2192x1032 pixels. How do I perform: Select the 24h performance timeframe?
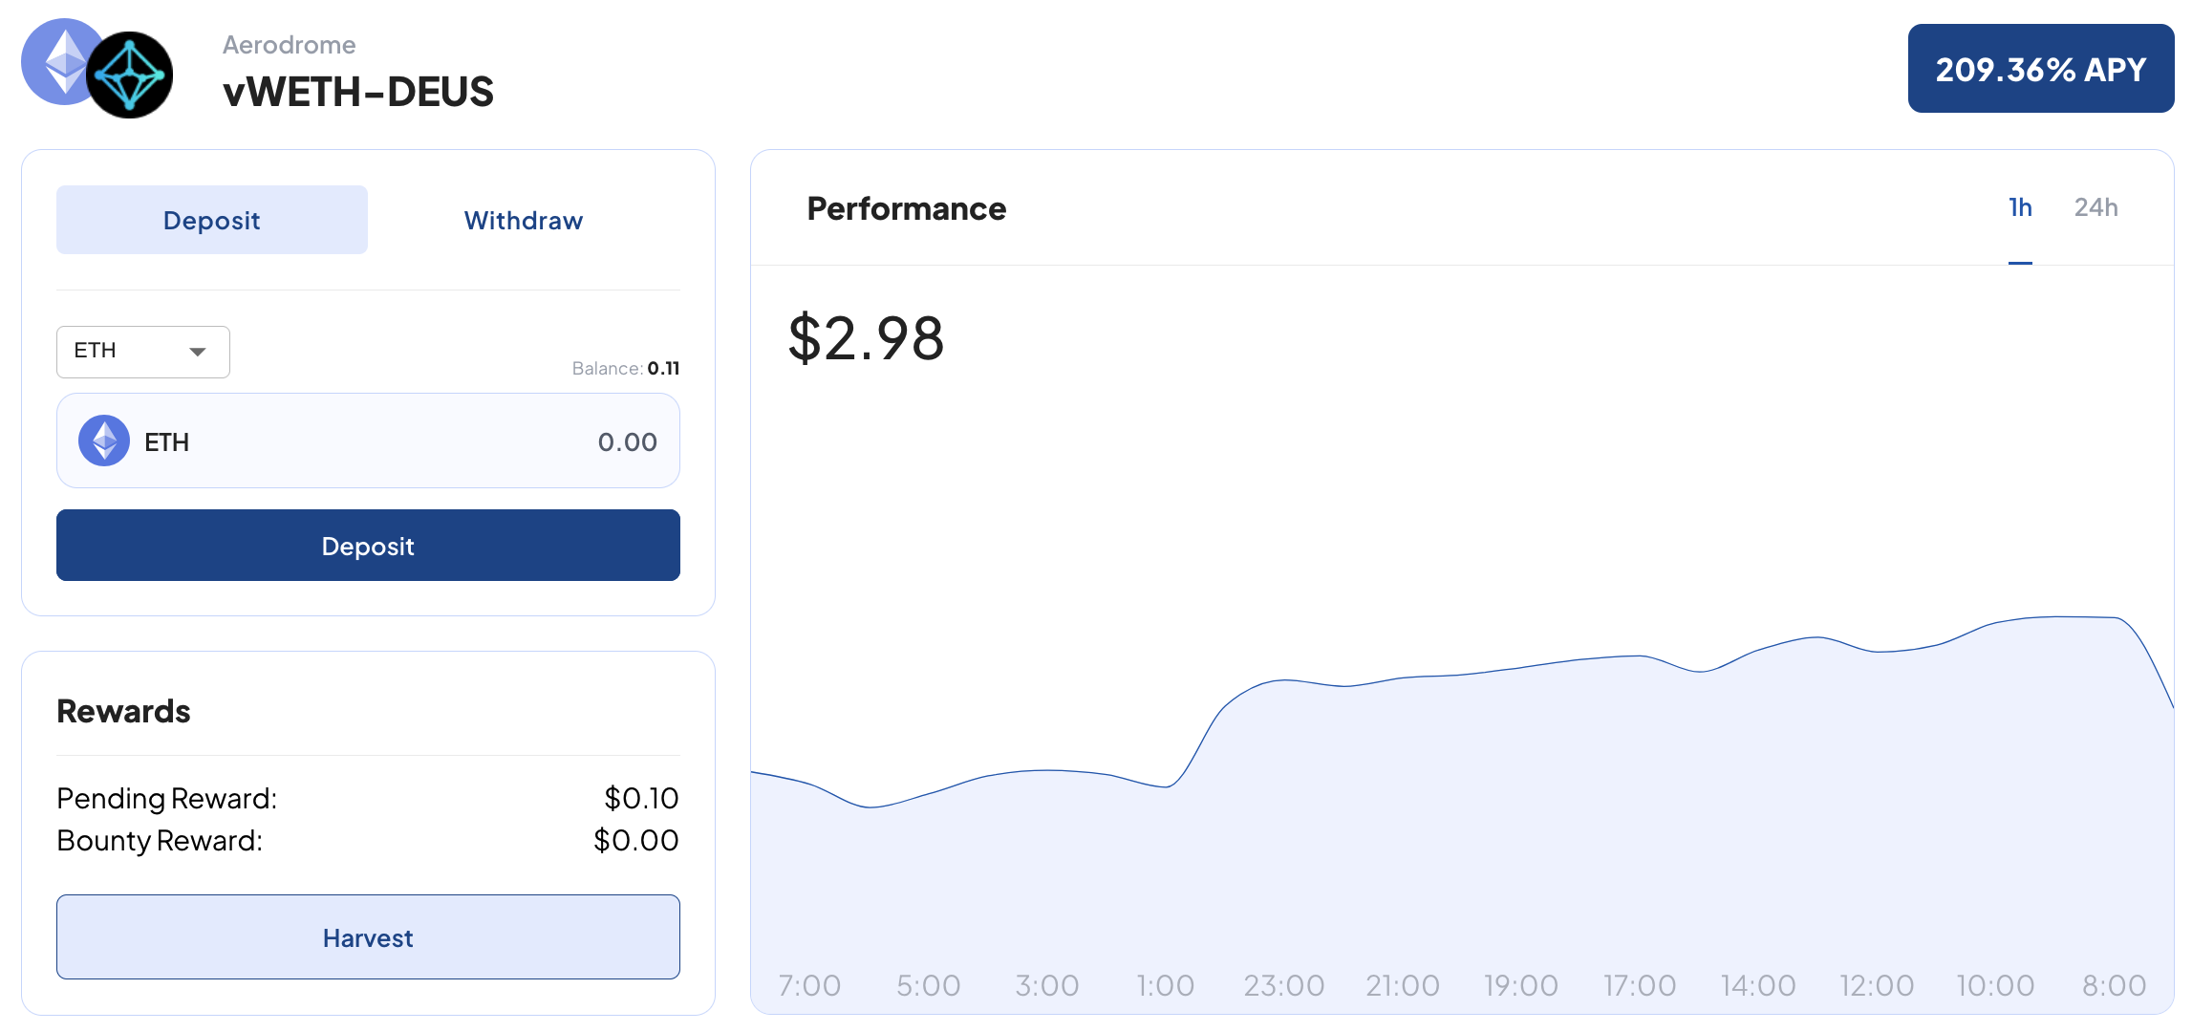click(x=2095, y=208)
